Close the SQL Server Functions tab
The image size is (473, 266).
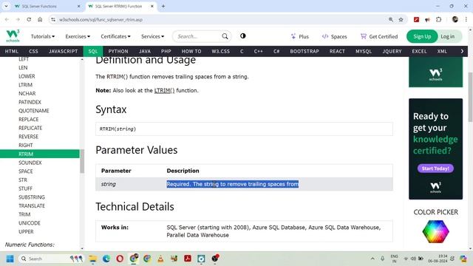pos(79,6)
